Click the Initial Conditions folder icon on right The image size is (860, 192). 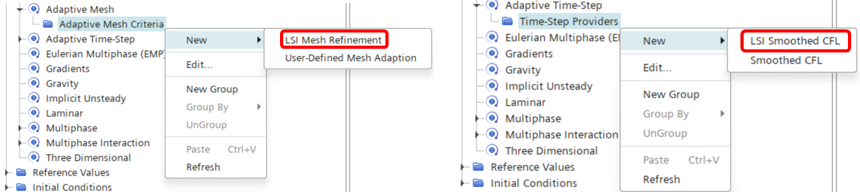coord(478,183)
